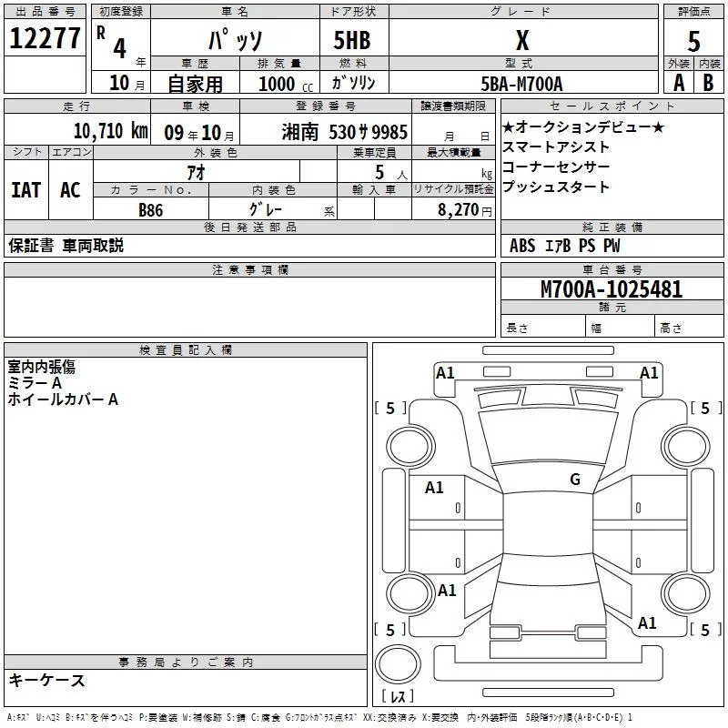Click the spare tire レス label
This screenshot has width=728, height=728.
pyautogui.click(x=398, y=696)
